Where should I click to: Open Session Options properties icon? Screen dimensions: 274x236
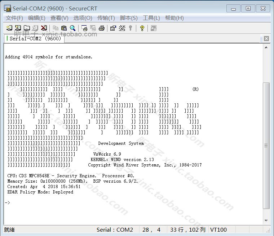click(x=113, y=28)
